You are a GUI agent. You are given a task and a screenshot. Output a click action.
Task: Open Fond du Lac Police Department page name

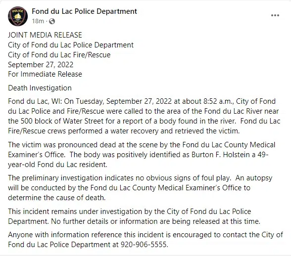point(84,11)
